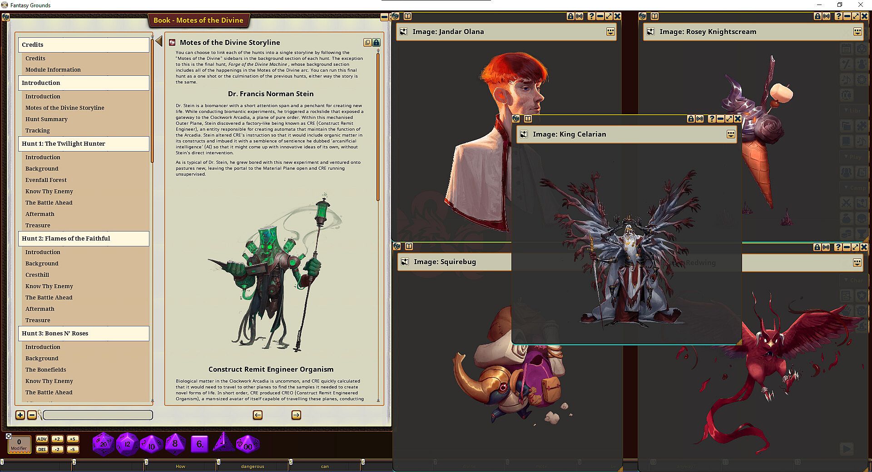Broadcast King Celarian image to players
Viewport: 872px width, 472px height.
(x=700, y=118)
